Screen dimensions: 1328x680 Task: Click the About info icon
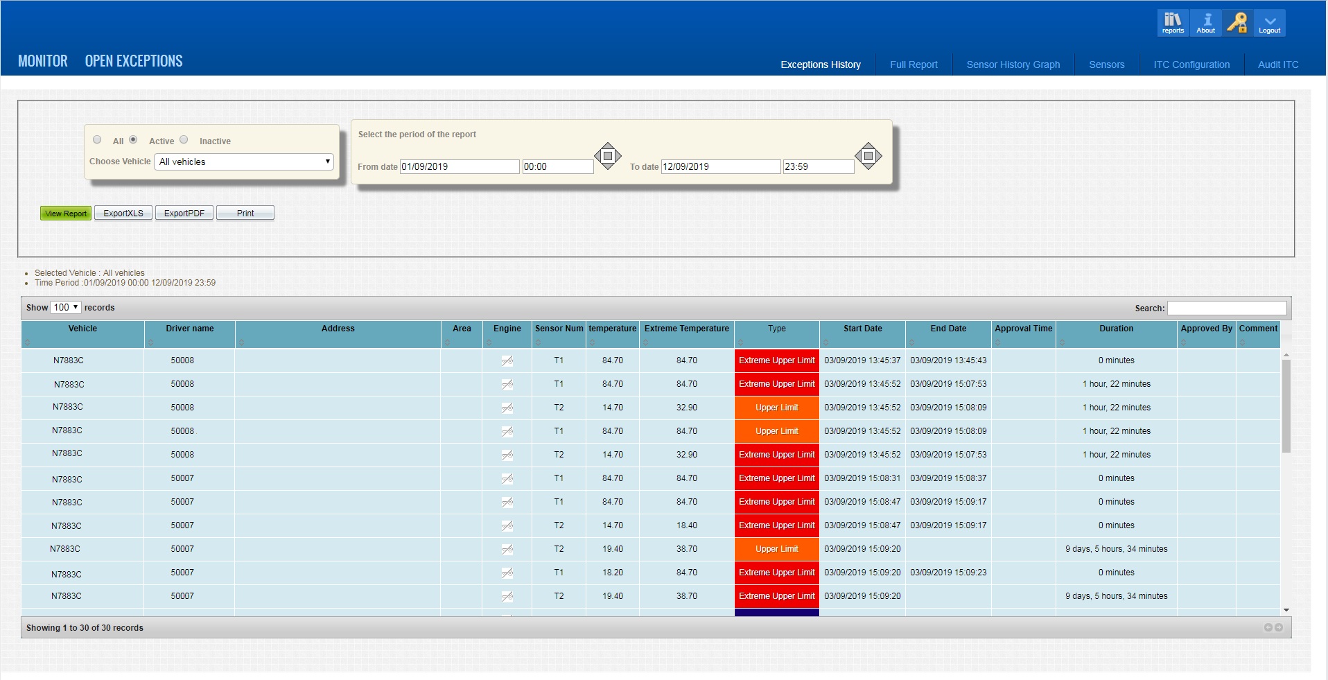[x=1205, y=22]
